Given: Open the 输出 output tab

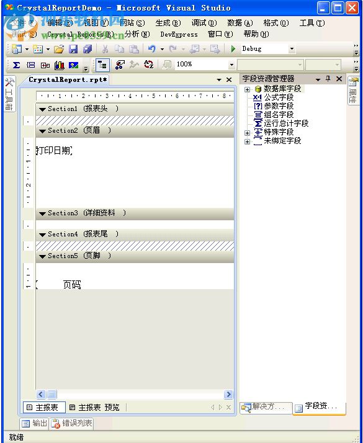Looking at the screenshot, I should [x=35, y=423].
